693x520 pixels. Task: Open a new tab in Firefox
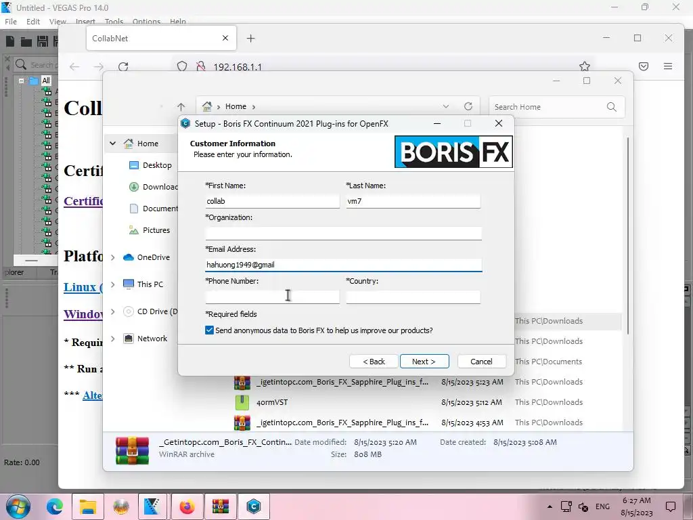(x=250, y=39)
